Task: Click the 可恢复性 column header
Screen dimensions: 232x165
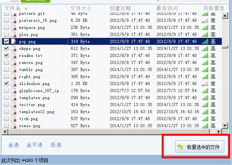Action: [214, 9]
